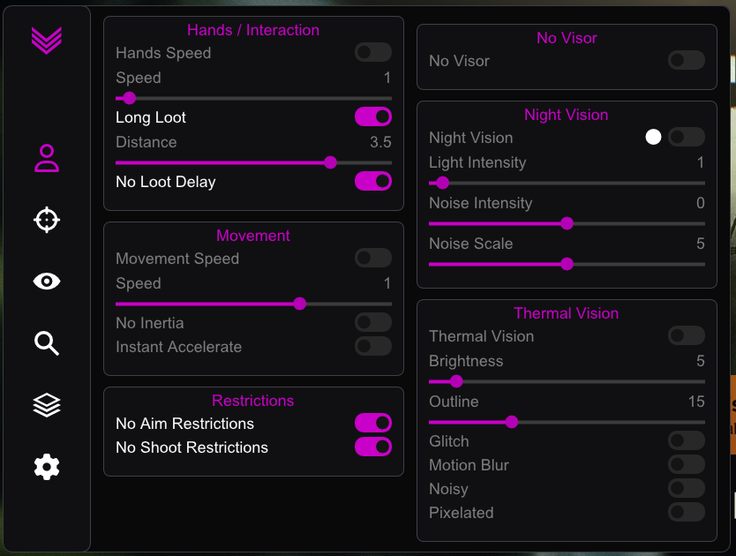This screenshot has height=556, width=736.
Task: Open the crosshair aim sidebar section
Action: (47, 219)
